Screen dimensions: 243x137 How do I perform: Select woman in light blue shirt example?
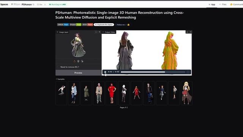coord(74,93)
